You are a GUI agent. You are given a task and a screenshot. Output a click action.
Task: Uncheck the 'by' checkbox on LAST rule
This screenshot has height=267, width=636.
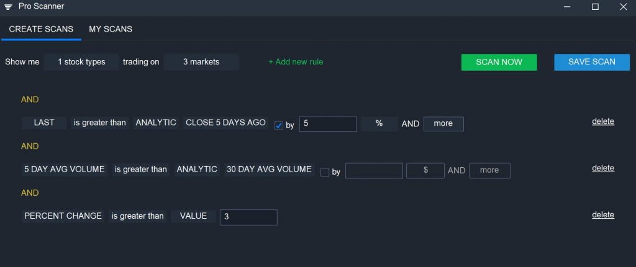(x=279, y=125)
